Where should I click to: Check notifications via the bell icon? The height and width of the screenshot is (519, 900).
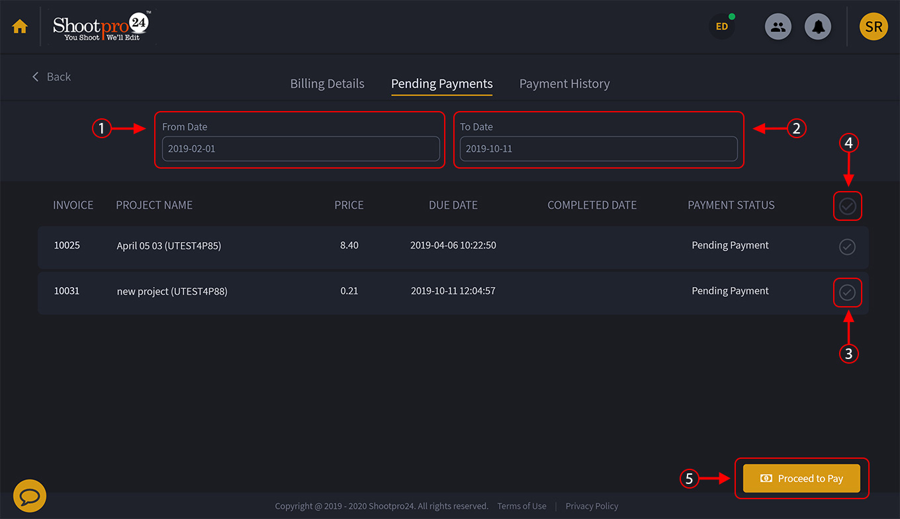(x=818, y=26)
